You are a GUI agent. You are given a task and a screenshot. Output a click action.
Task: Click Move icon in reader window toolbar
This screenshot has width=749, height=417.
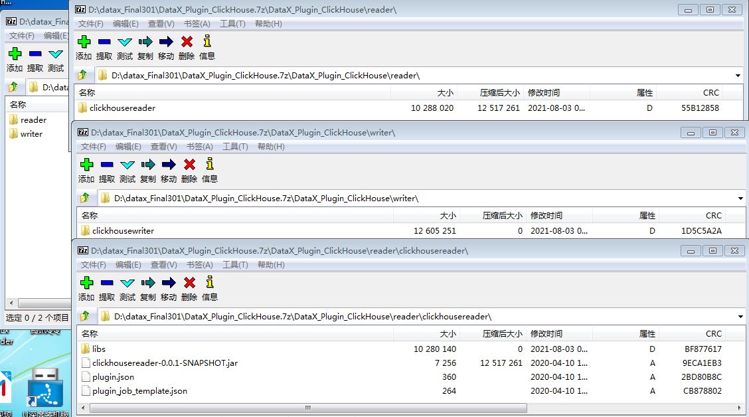point(166,42)
